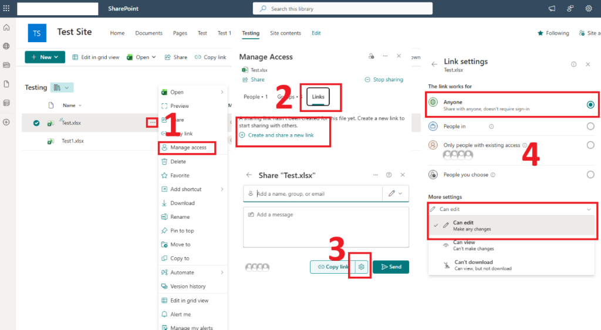Open the help icon in Share dialog

click(389, 175)
